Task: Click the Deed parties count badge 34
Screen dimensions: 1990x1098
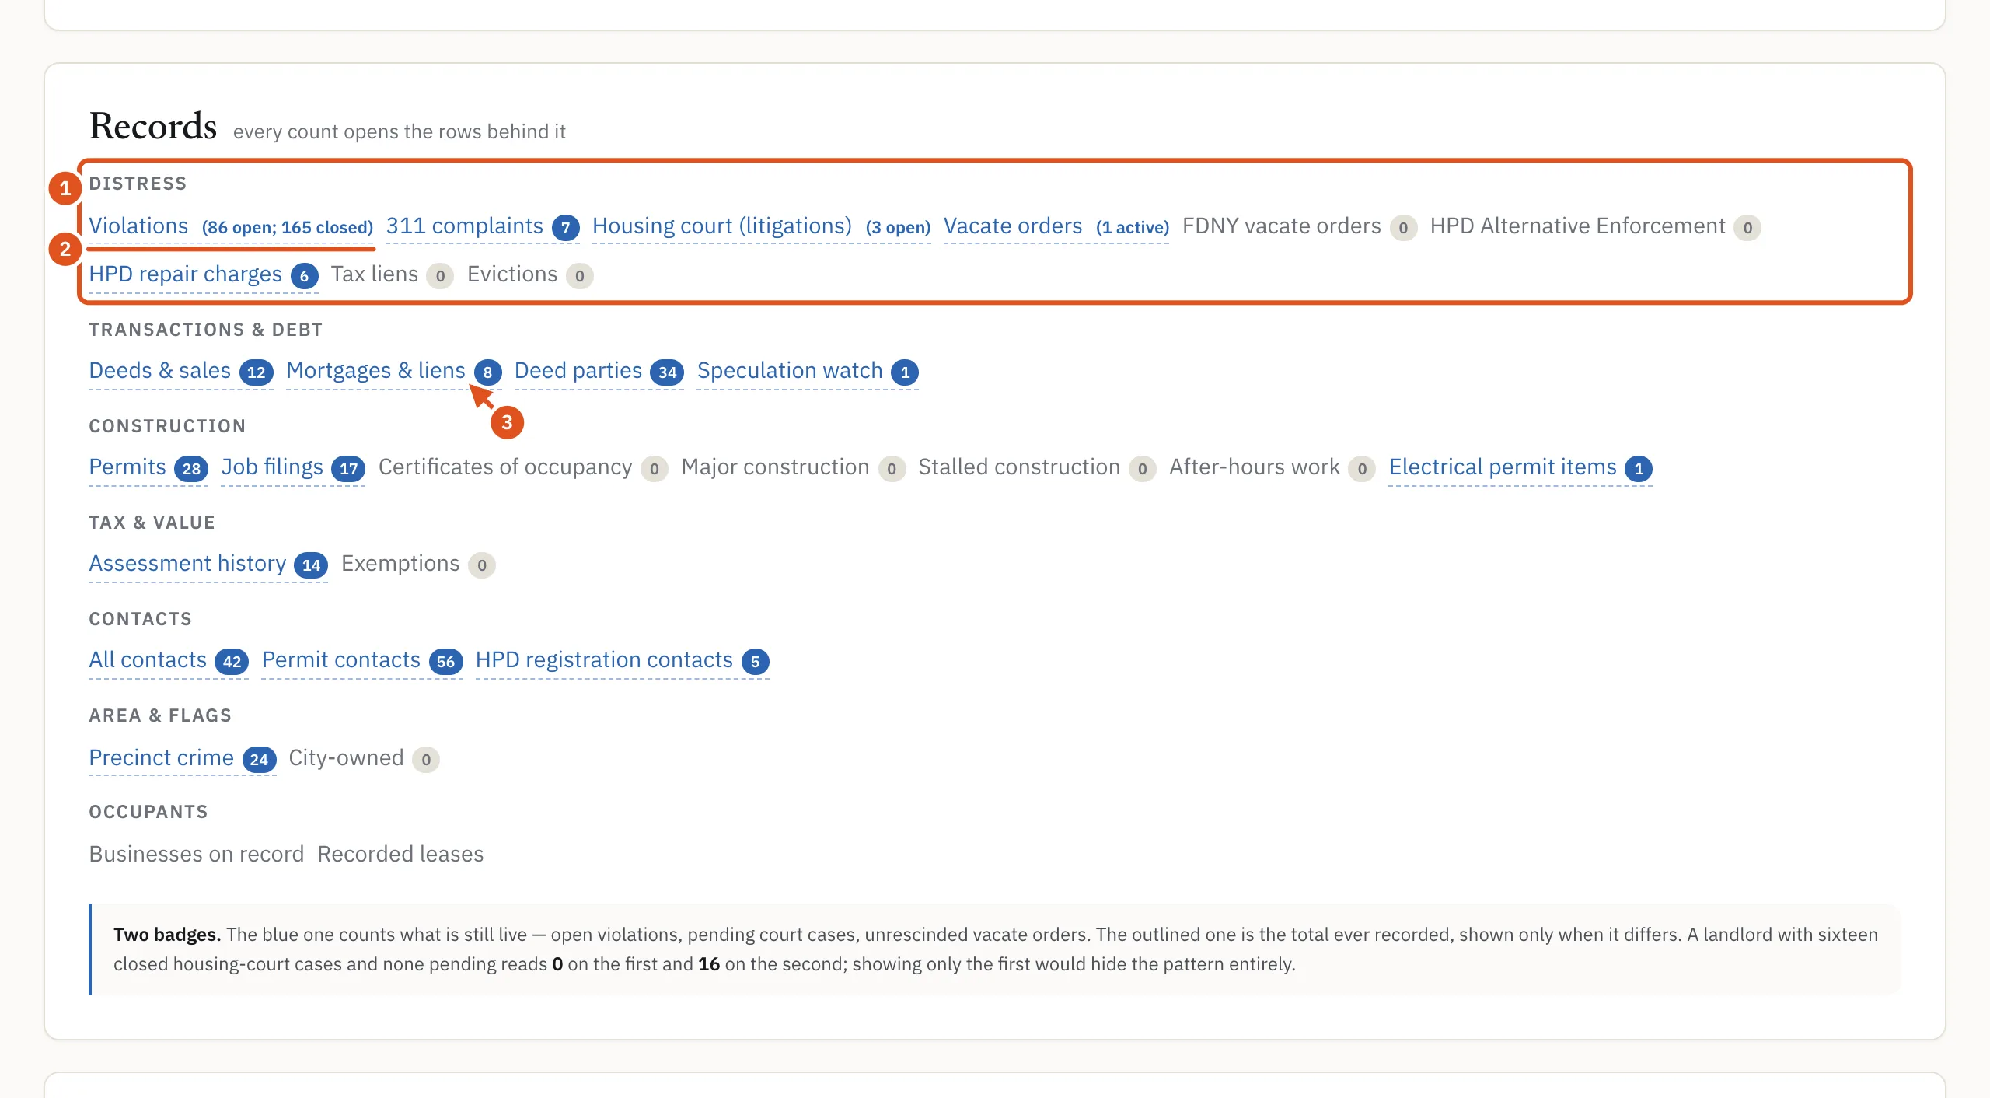Action: [x=667, y=372]
